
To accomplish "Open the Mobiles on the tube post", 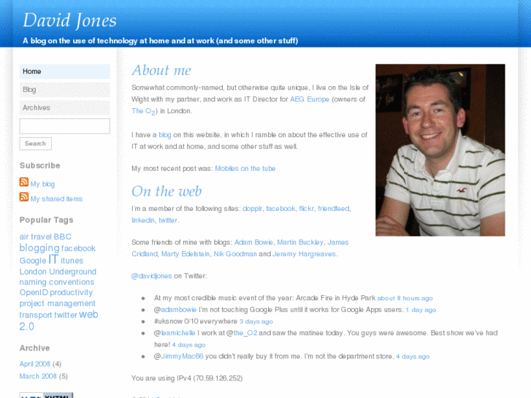I will pyautogui.click(x=245, y=169).
